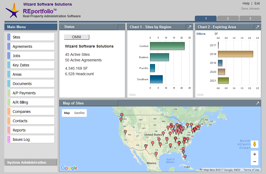Click the Exit link
This screenshot has width=266, height=174.
[257, 3]
